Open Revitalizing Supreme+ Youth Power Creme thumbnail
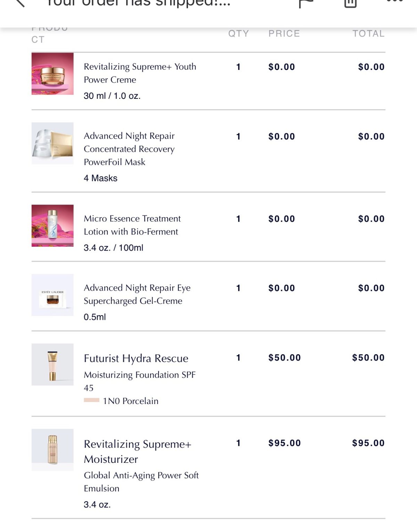The image size is (417, 522). 52,73
